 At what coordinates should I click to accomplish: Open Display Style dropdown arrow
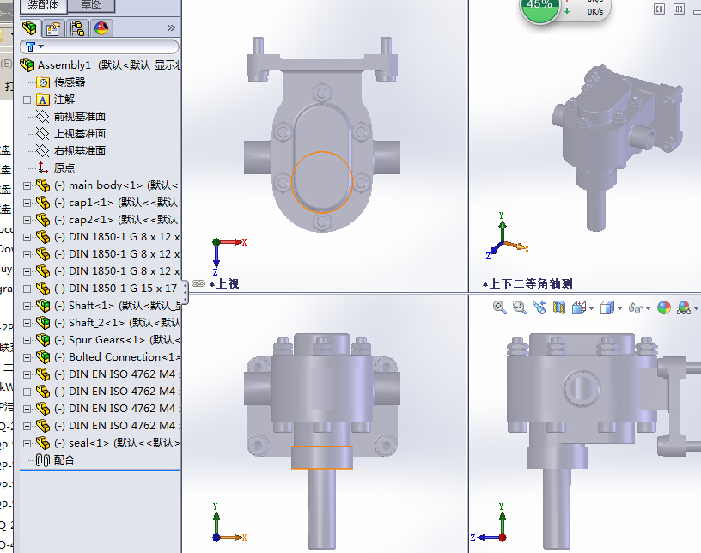click(619, 308)
